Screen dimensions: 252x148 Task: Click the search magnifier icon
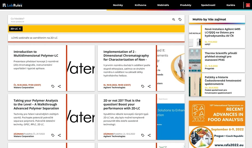pyautogui.click(x=174, y=19)
